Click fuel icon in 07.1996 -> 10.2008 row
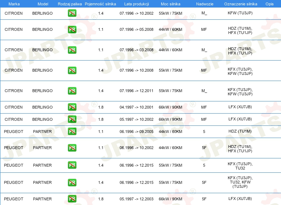The image size is (281, 205). (x=72, y=70)
